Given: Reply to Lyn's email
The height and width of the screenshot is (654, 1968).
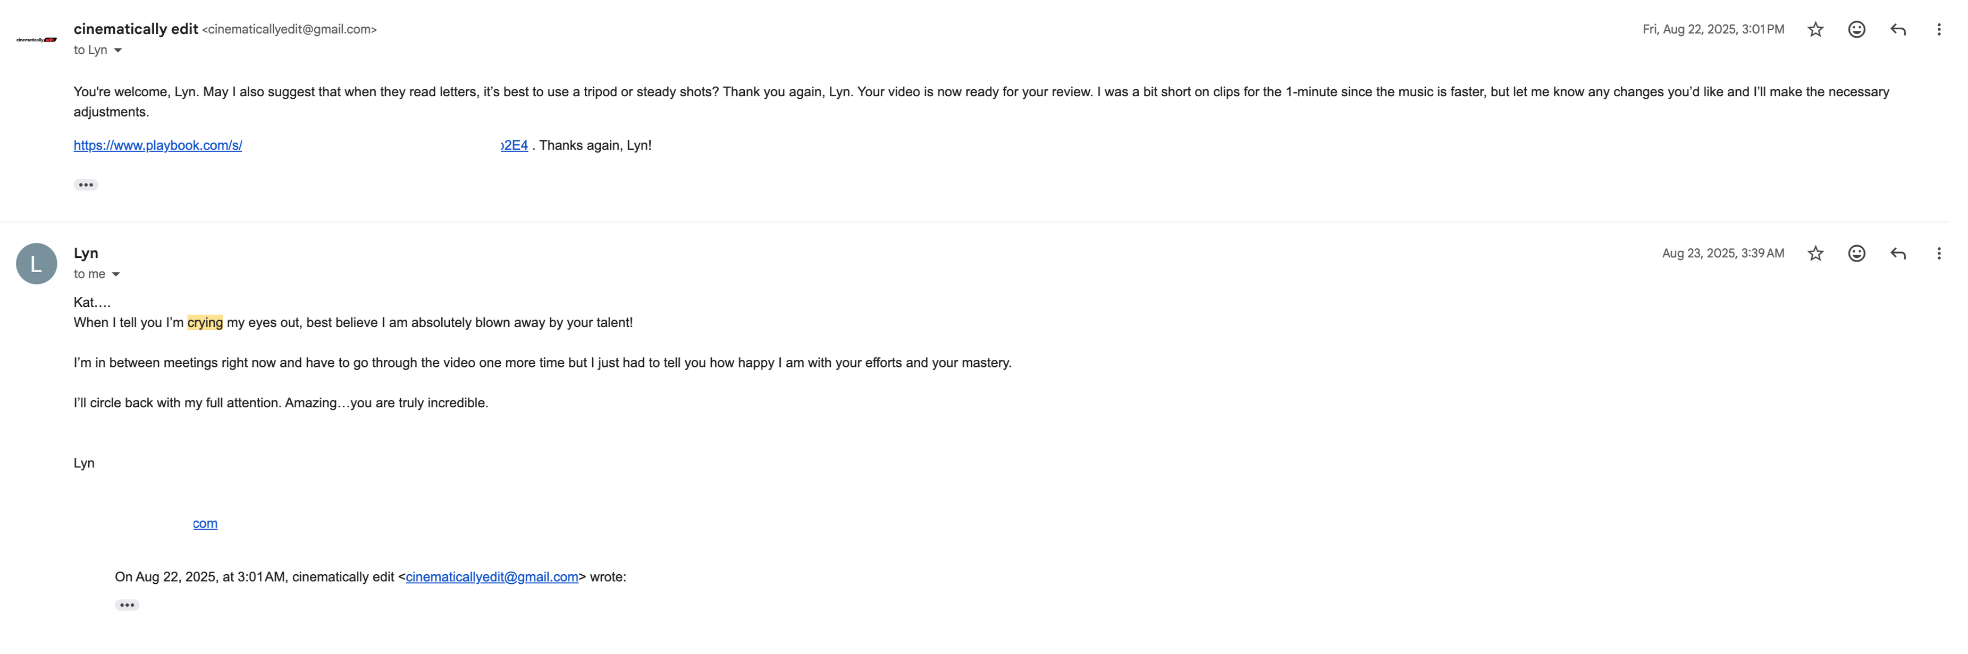Looking at the screenshot, I should [x=1898, y=254].
